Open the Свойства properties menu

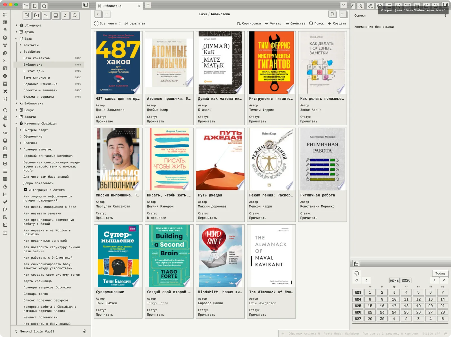(295, 23)
